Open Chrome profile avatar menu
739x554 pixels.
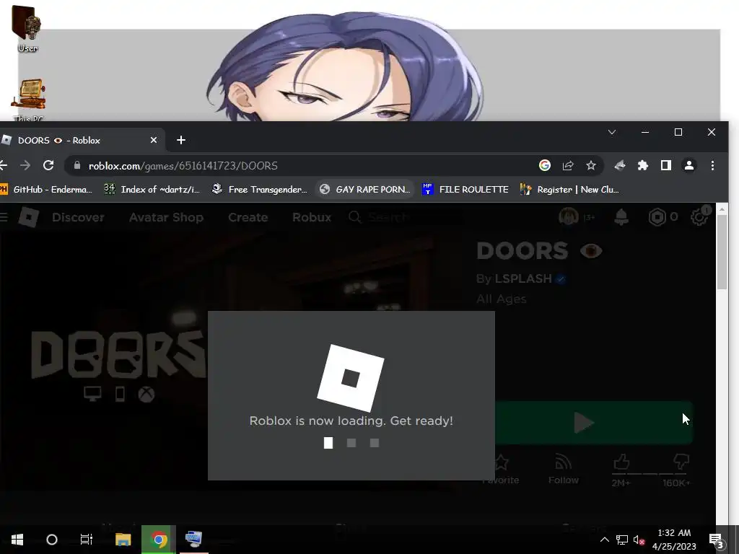(x=689, y=165)
